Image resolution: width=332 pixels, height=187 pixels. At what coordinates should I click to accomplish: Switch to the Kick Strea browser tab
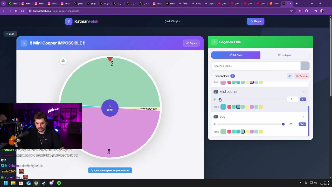point(13,4)
